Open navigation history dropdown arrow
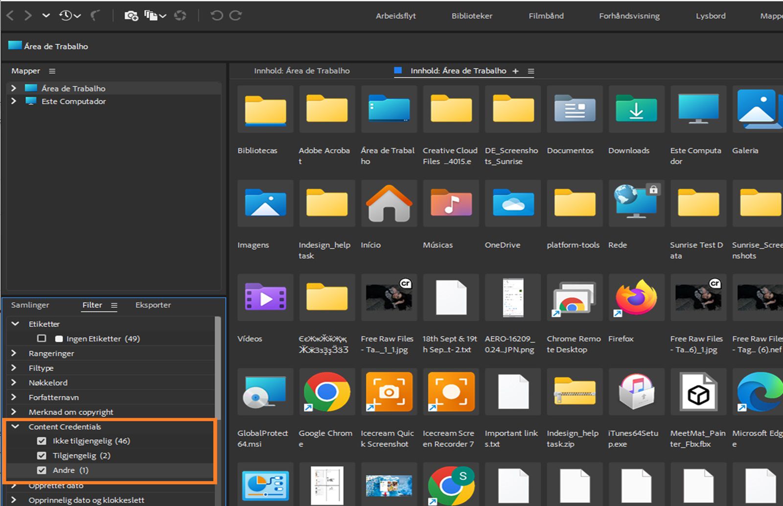This screenshot has width=783, height=506. [x=46, y=16]
